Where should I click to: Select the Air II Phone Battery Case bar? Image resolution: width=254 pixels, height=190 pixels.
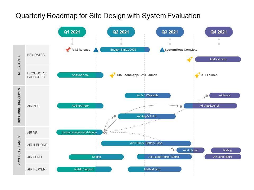point(146,143)
